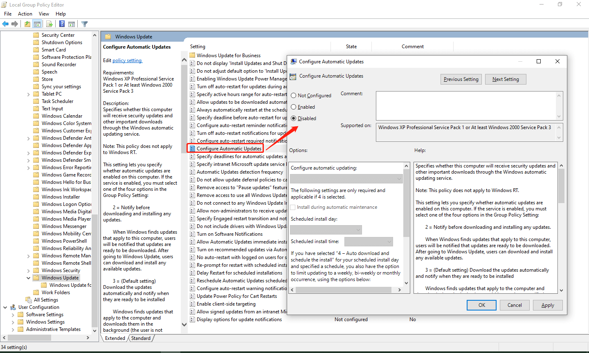
Task: Click the Previous Setting button
Action: point(461,79)
